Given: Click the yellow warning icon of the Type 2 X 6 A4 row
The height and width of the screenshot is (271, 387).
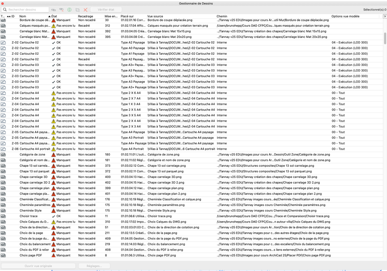Looking at the screenshot, I should click(x=53, y=93).
